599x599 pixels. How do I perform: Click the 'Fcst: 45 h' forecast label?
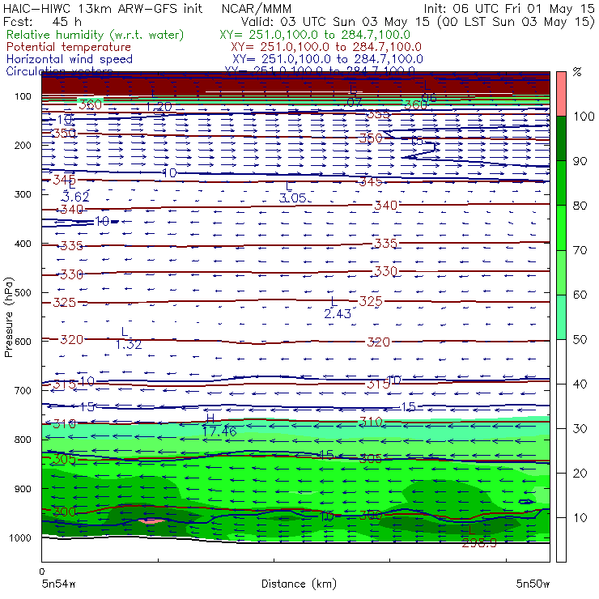coord(42,21)
